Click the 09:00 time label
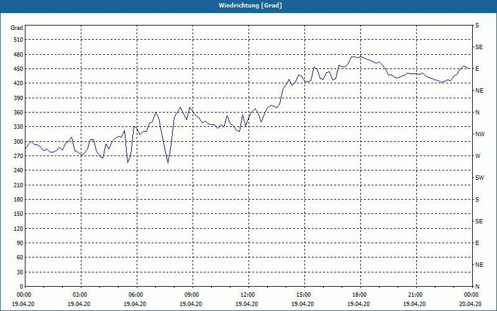The height and width of the screenshot is (311, 497). [x=192, y=295]
